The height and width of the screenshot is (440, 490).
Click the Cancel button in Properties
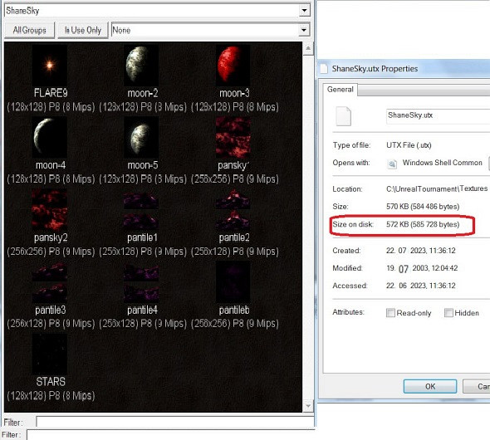pyautogui.click(x=476, y=386)
